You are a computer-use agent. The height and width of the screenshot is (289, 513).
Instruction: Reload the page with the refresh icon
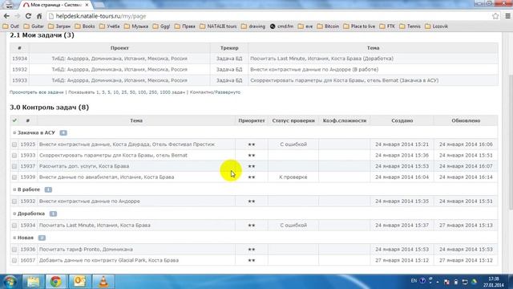point(28,16)
